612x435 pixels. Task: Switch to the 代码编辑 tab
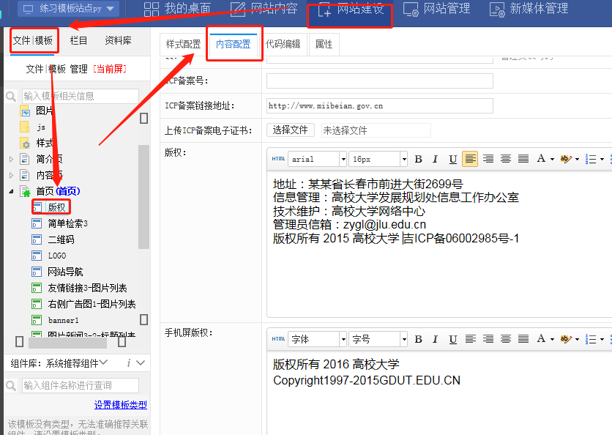283,44
